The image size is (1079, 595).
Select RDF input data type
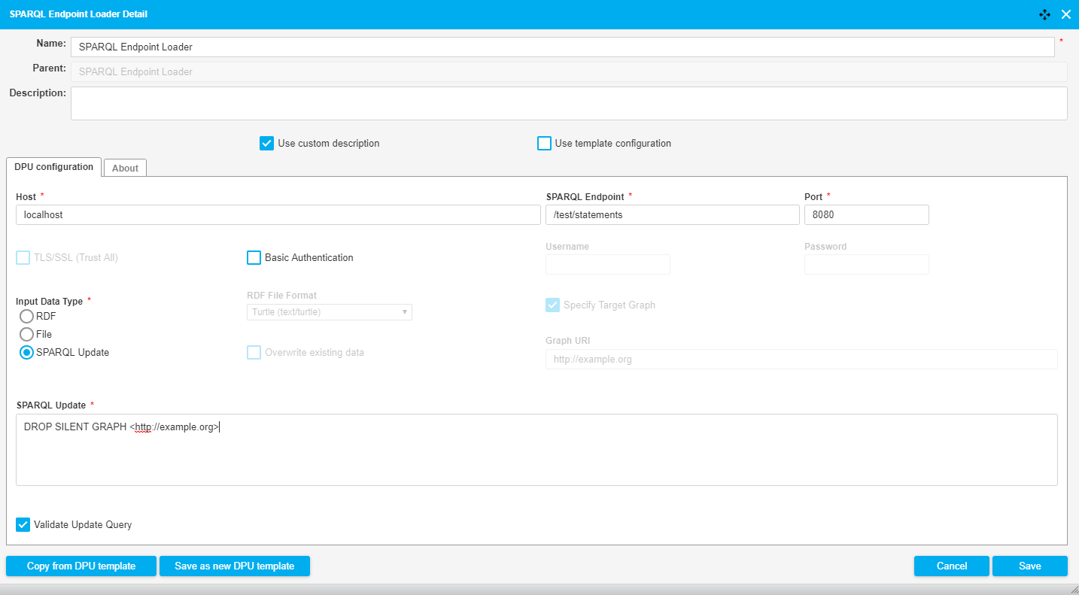coord(27,317)
